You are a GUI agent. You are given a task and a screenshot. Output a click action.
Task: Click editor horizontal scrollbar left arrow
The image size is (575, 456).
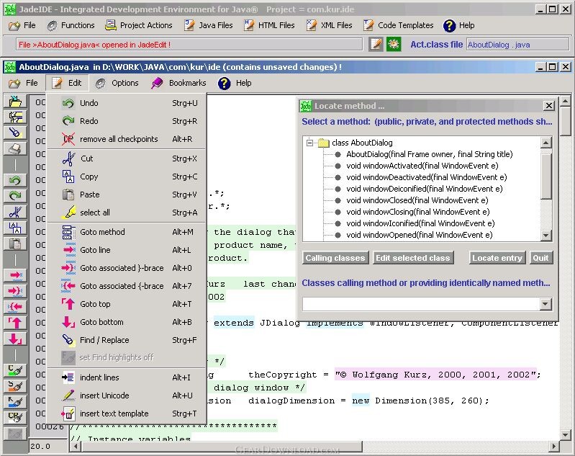(x=76, y=447)
